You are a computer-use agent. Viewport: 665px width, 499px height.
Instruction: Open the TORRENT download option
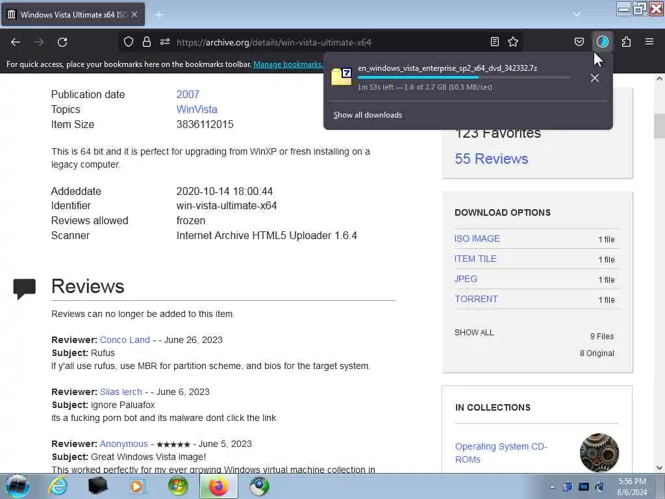[476, 299]
